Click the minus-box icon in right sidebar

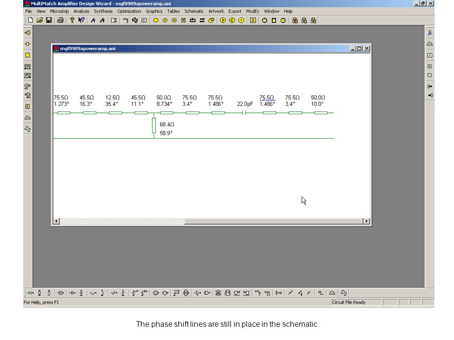click(430, 75)
